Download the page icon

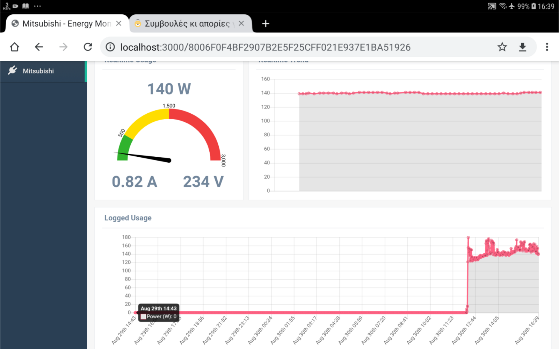[522, 47]
